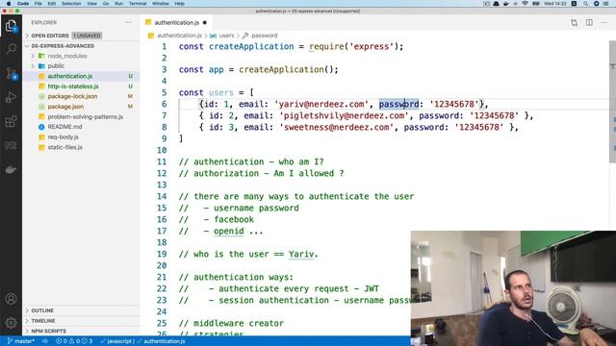
Task: Open the Terminal menu
Action: [x=138, y=4]
